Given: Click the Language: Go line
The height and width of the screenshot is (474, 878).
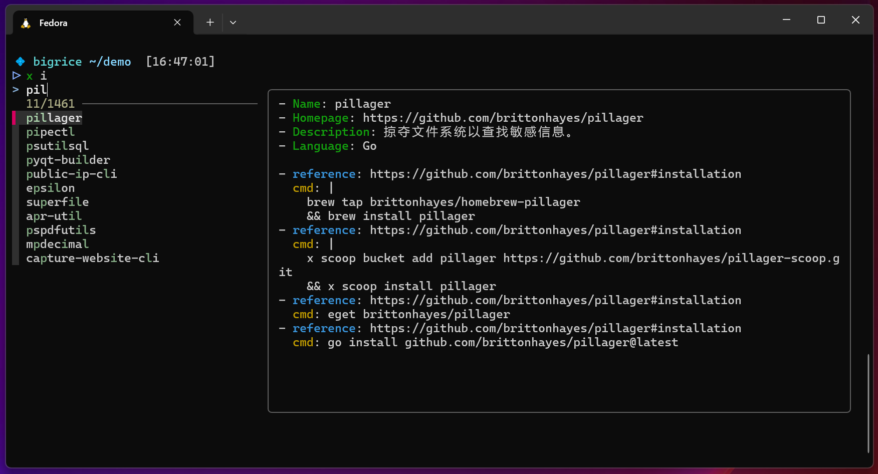Looking at the screenshot, I should click(328, 146).
